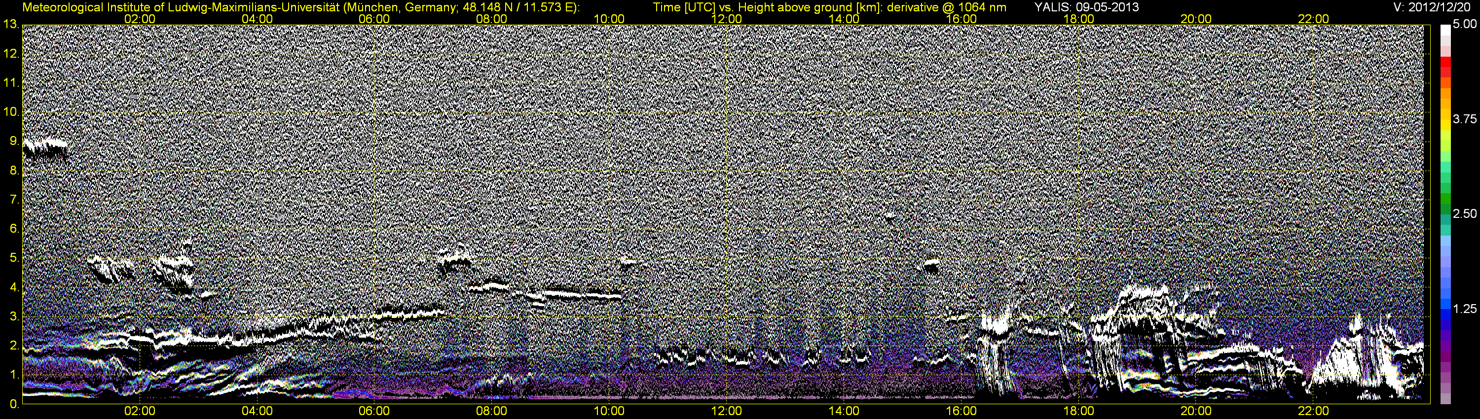Click the 12. km height axis label
Screen dimensions: 1480x419
(11, 54)
